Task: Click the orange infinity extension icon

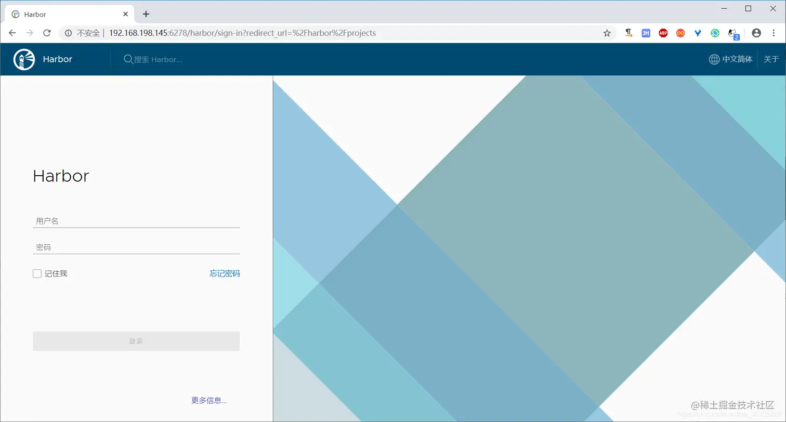Action: pos(680,33)
